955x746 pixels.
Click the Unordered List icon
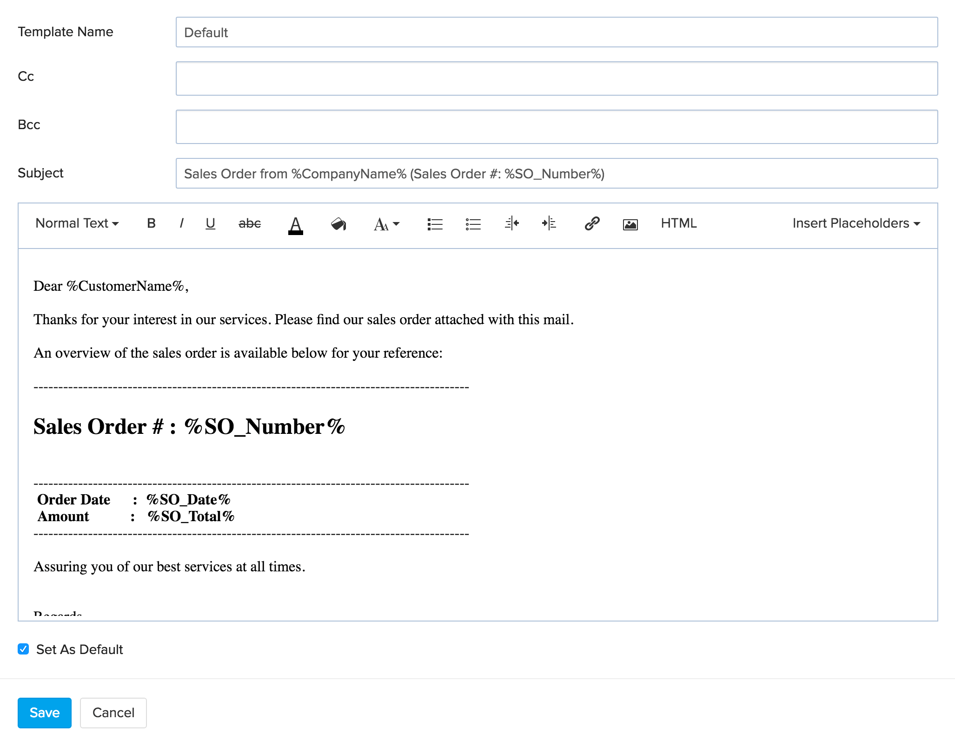point(473,224)
